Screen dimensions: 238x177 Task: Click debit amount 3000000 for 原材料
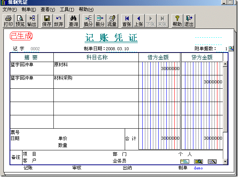click(170, 69)
